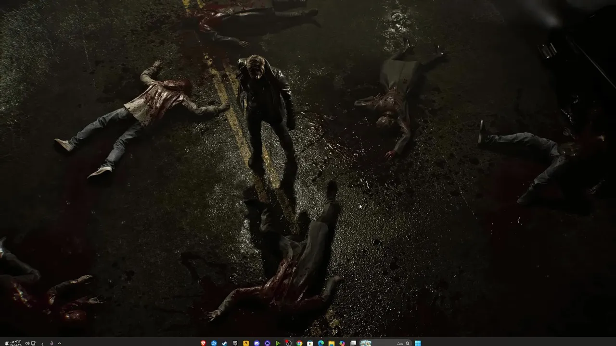The width and height of the screenshot is (616, 346).
Task: Expand hidden system tray icons chevron
Action: (x=59, y=343)
